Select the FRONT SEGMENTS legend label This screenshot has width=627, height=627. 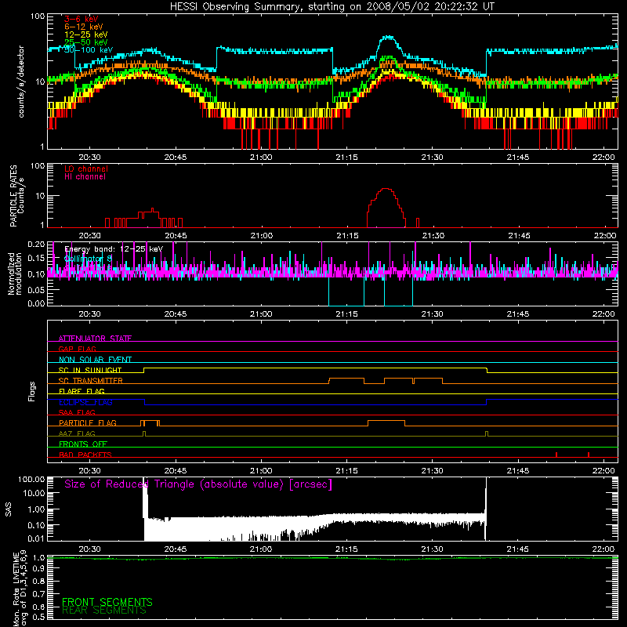107,602
